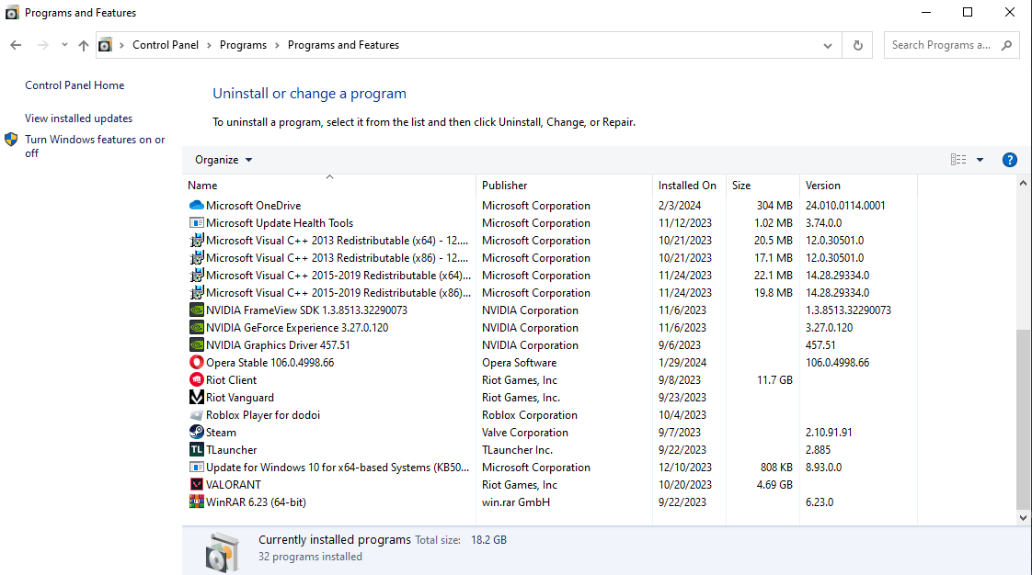
Task: Click the Visual C++ 2013 x86 installer icon
Action: (196, 258)
